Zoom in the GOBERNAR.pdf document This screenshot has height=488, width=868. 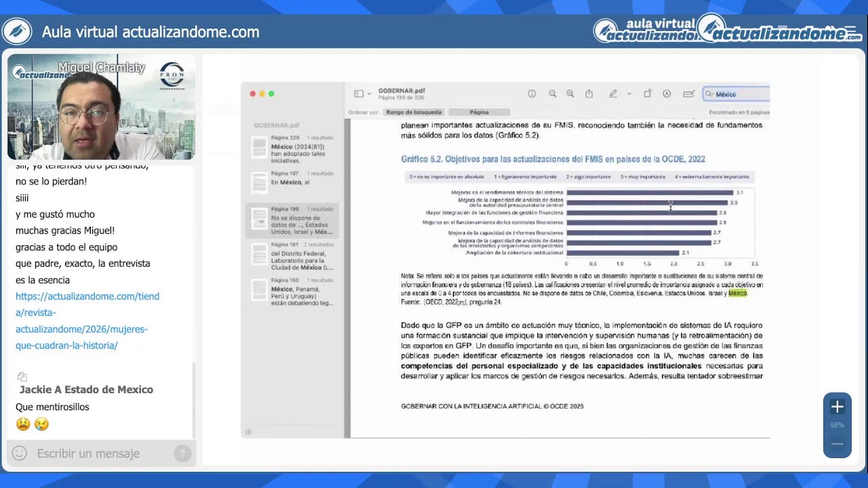(570, 94)
